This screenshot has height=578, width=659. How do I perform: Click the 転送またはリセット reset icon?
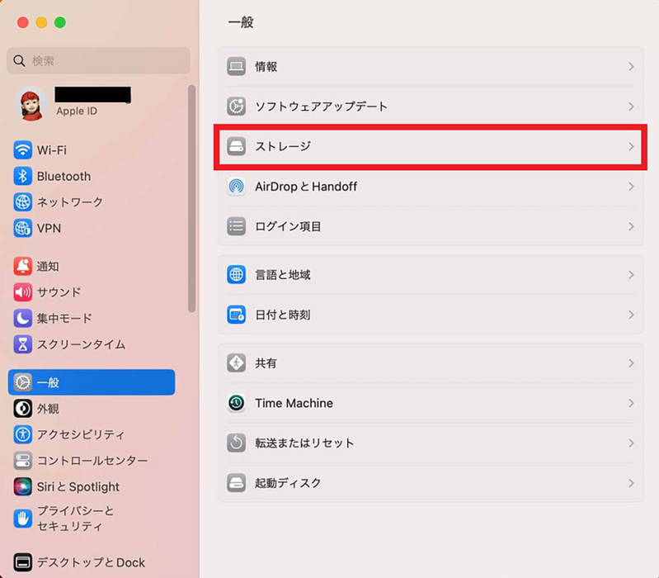click(x=236, y=443)
